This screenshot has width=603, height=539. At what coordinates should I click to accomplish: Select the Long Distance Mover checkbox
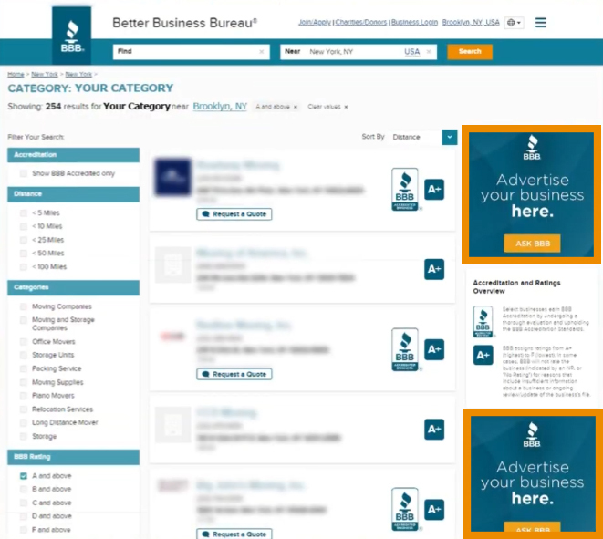24,423
